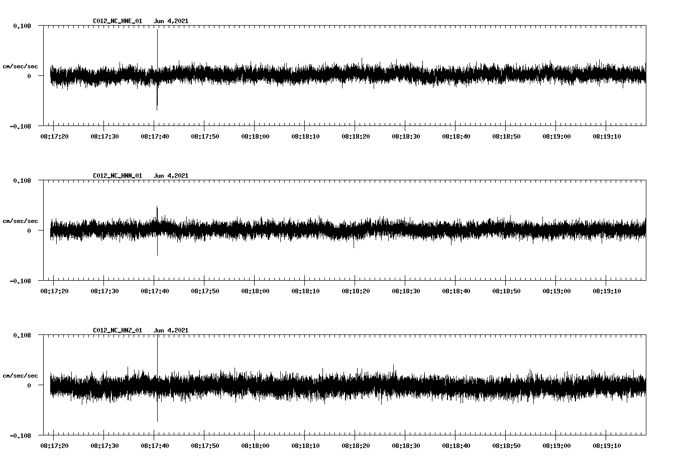Viewport: 682px width, 464px height.
Task: Click 08:19:10 time label under HNZ plot
Action: (607, 446)
